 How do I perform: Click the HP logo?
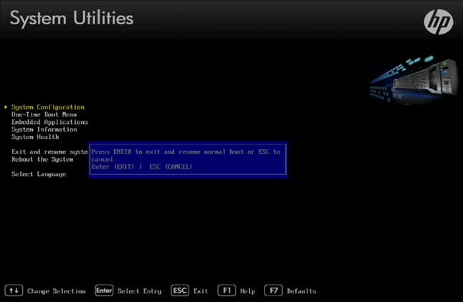coord(439,21)
